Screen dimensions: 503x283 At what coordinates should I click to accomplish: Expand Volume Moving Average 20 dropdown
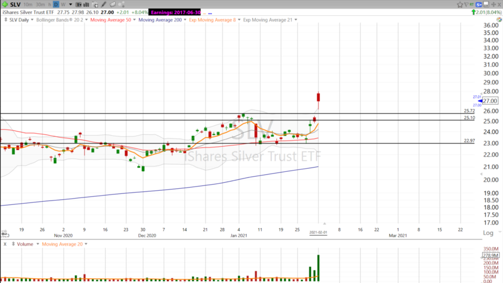point(86,244)
